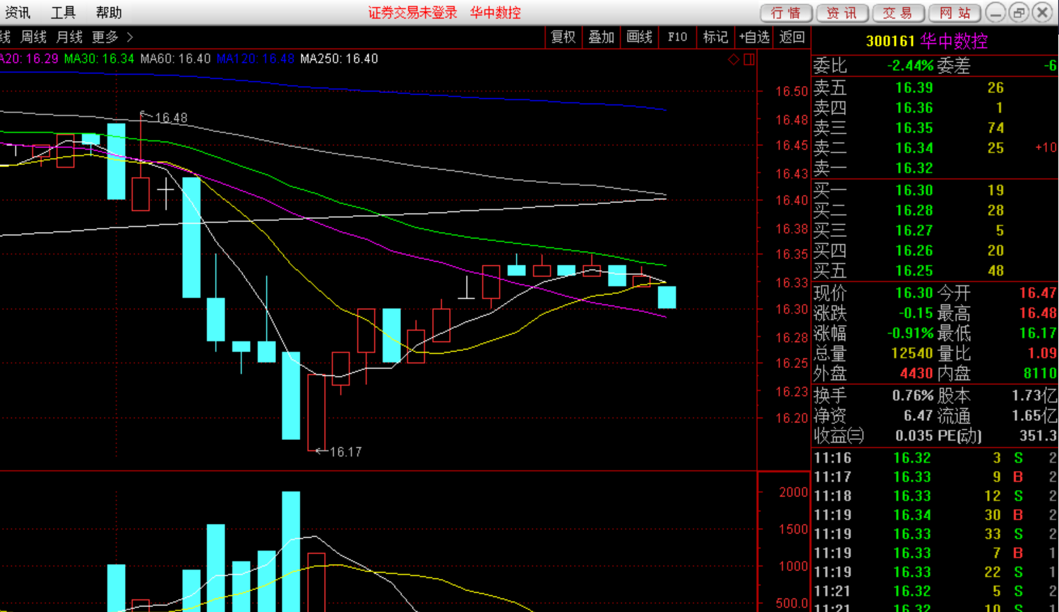Click 换手 0.76% value
The height and width of the screenshot is (612, 1059).
pyautogui.click(x=912, y=396)
